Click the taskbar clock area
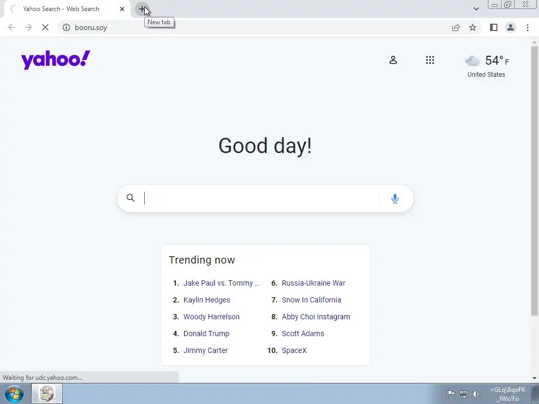Image resolution: width=539 pixels, height=404 pixels. click(x=508, y=394)
